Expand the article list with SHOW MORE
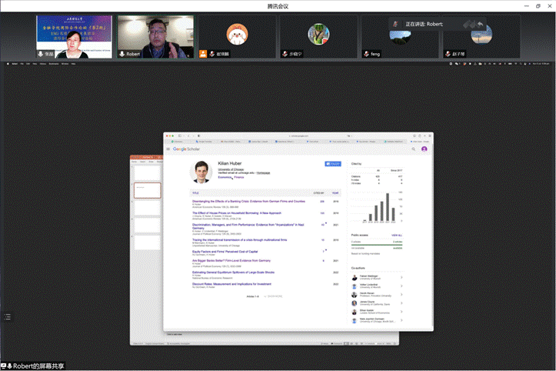556x371 pixels. pos(275,296)
